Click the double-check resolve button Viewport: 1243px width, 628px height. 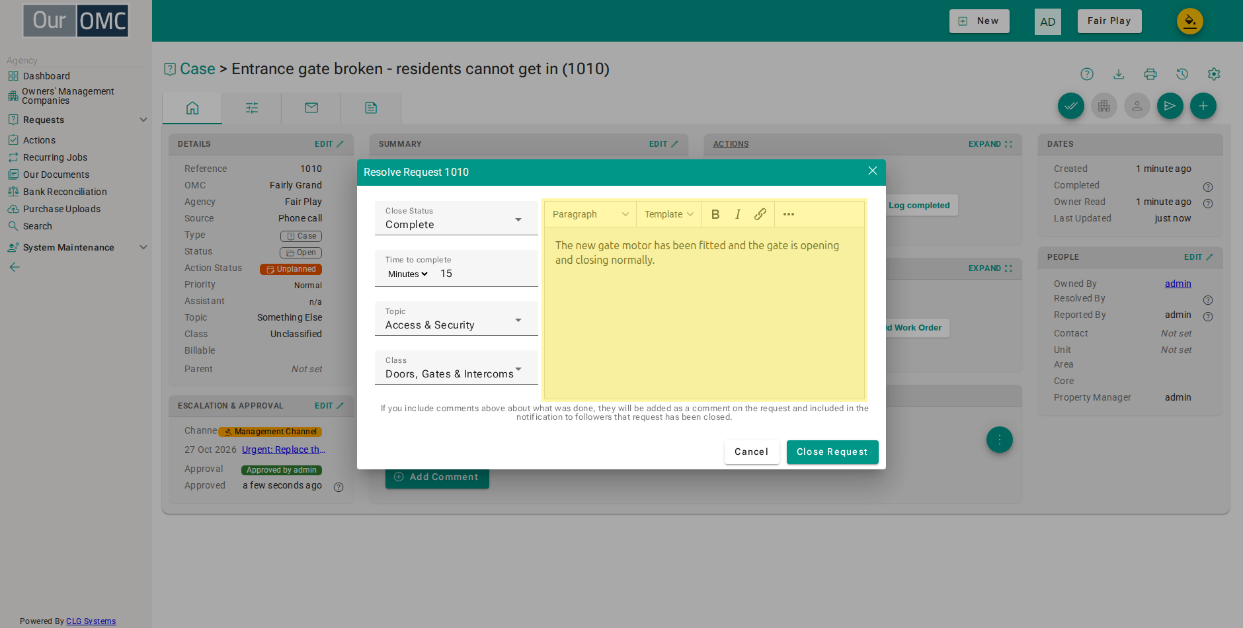[x=1071, y=106]
